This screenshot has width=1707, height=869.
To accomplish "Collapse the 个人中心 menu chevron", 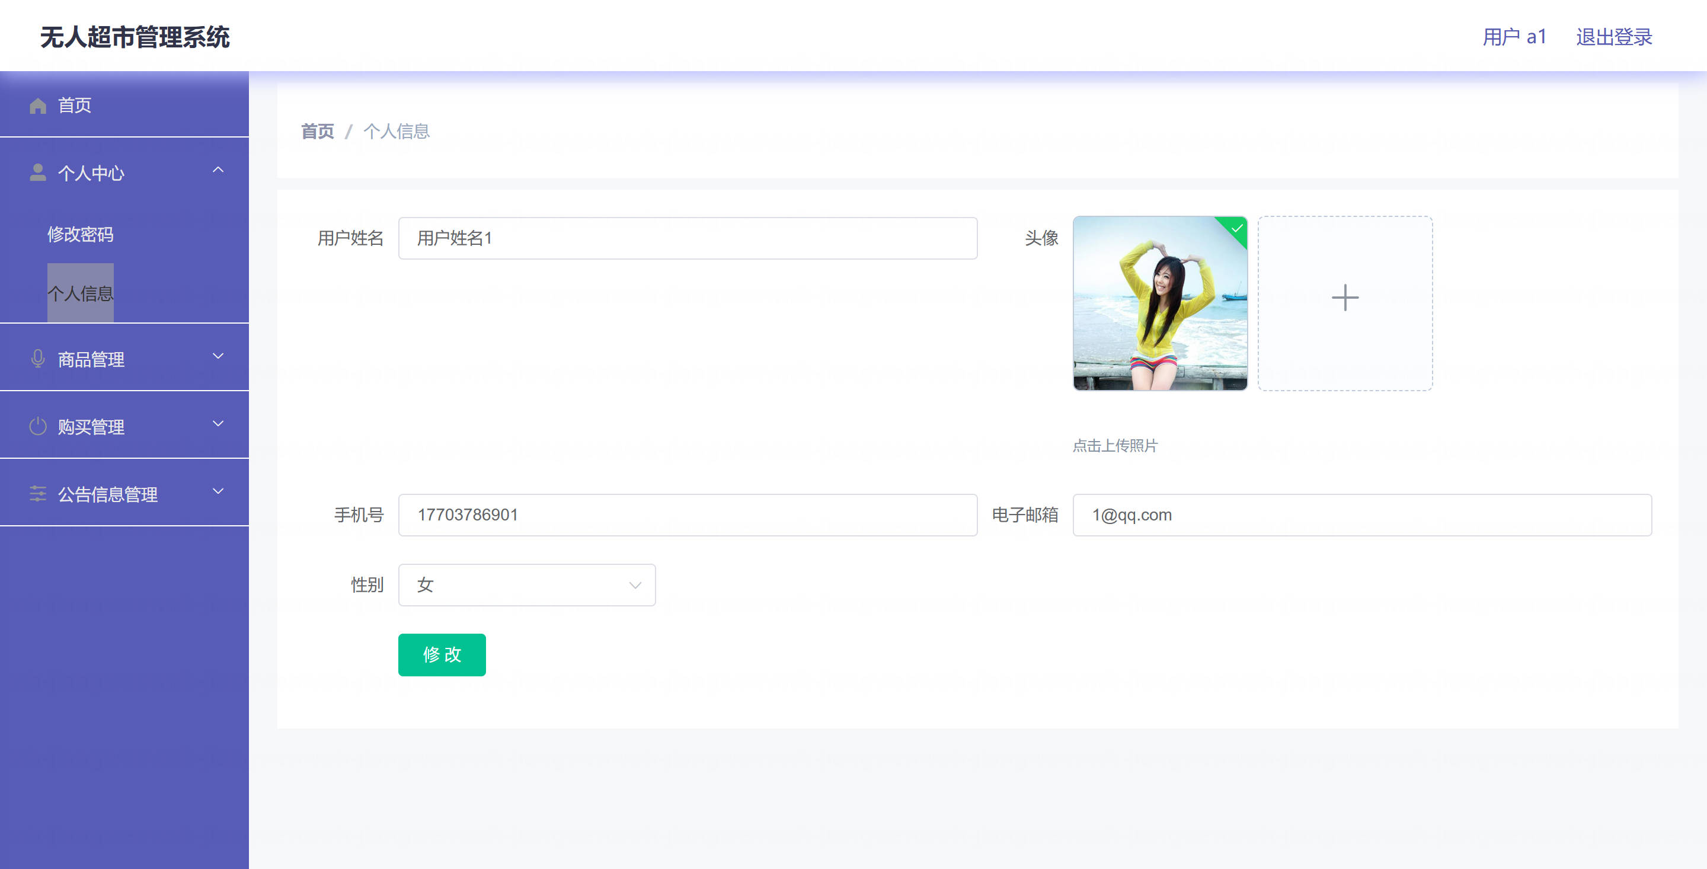I will pyautogui.click(x=218, y=170).
